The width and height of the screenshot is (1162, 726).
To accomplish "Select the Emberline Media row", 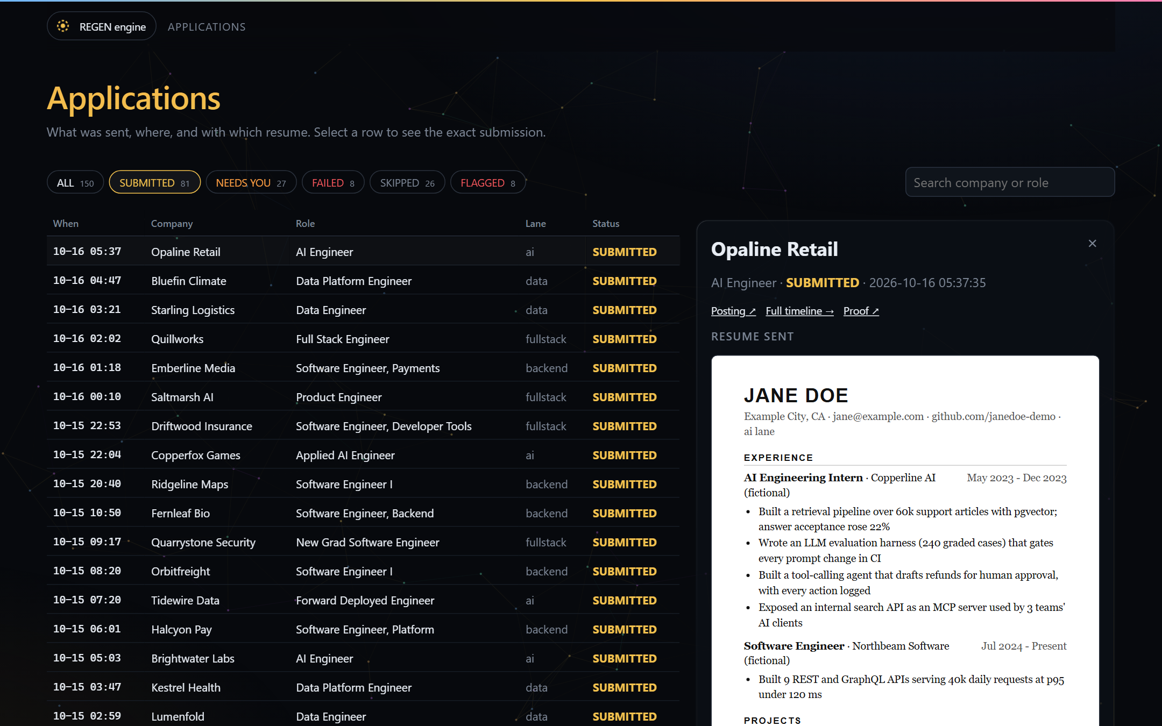I will point(363,368).
